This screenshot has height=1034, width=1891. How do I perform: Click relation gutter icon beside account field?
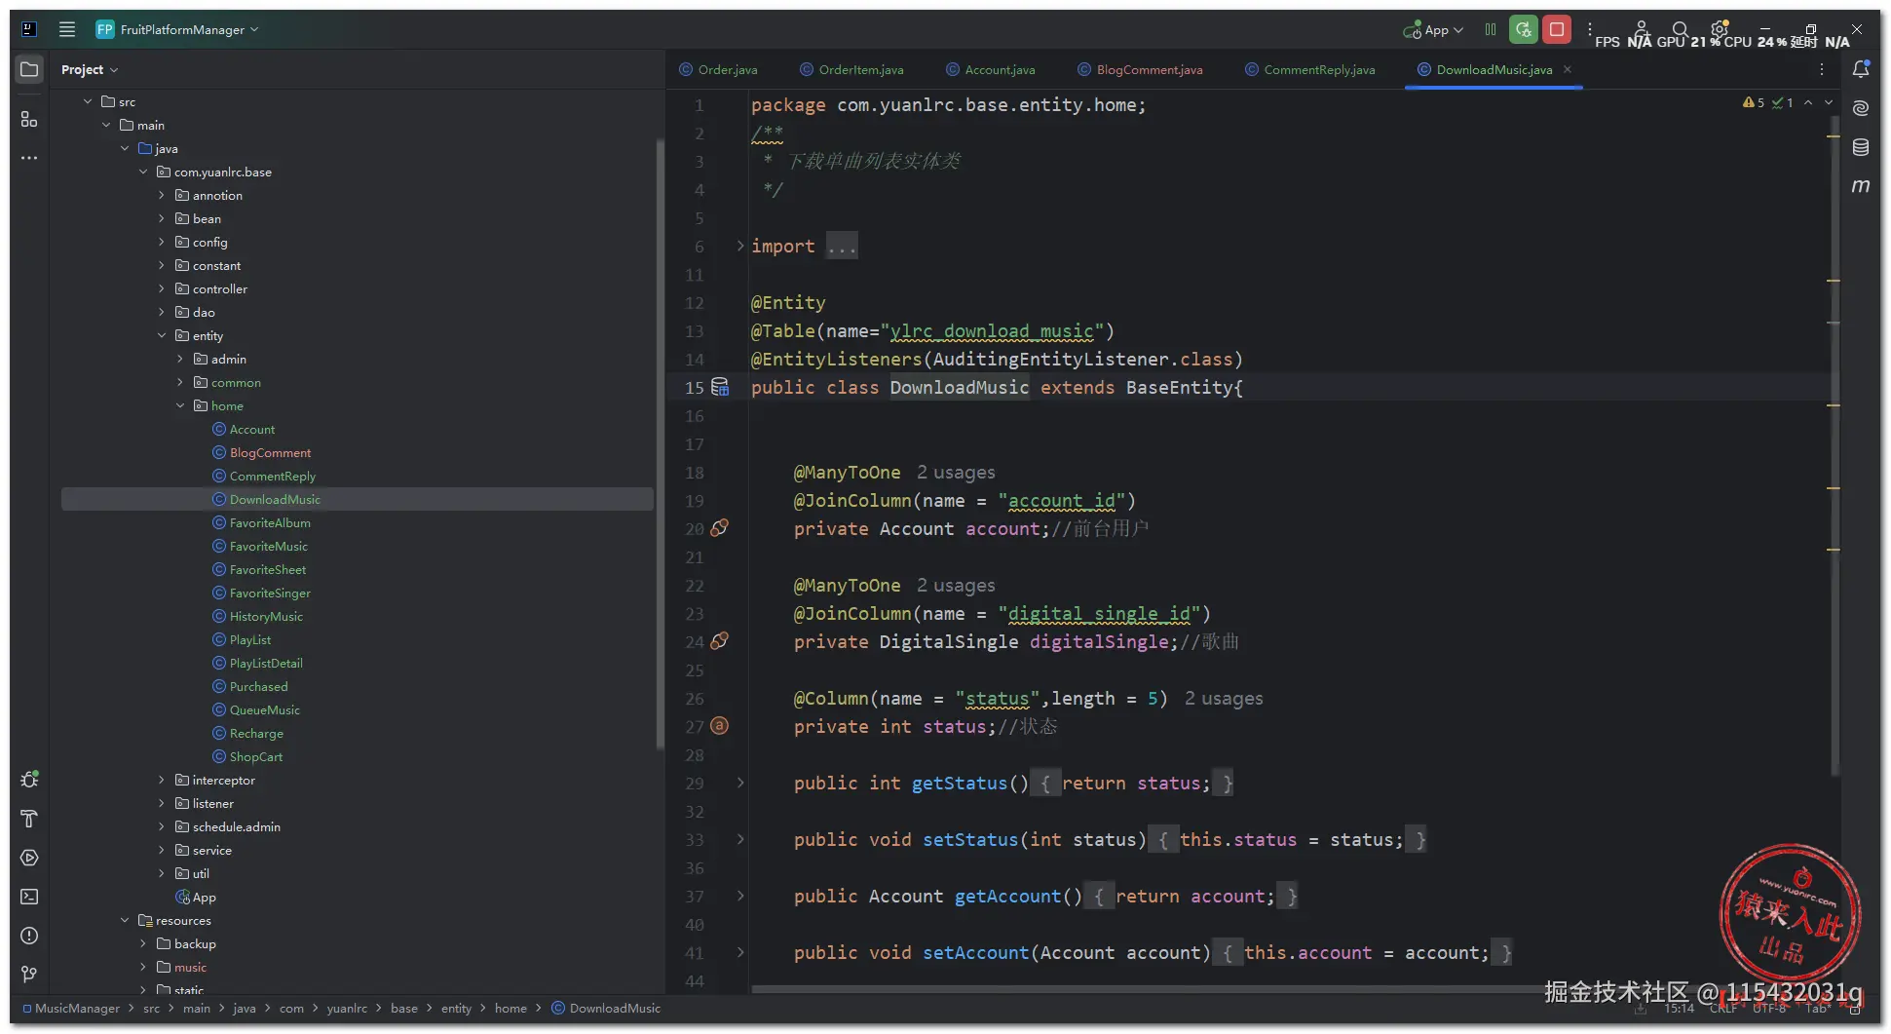click(x=720, y=528)
